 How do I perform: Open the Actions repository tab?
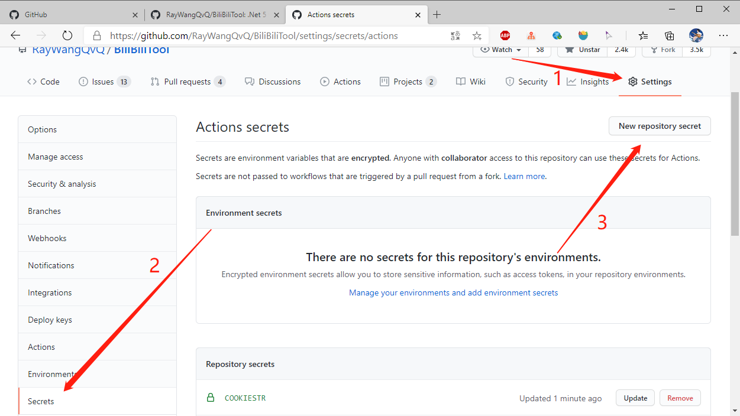[340, 82]
